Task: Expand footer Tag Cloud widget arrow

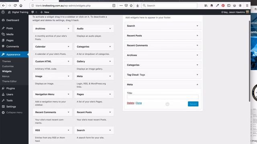Action: pyautogui.click(x=197, y=75)
